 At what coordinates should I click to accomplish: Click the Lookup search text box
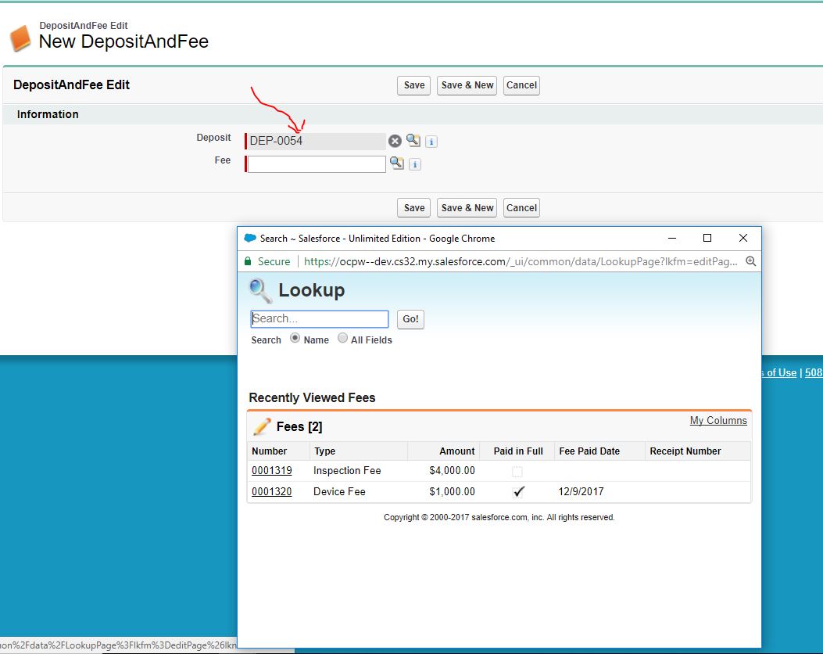[319, 319]
